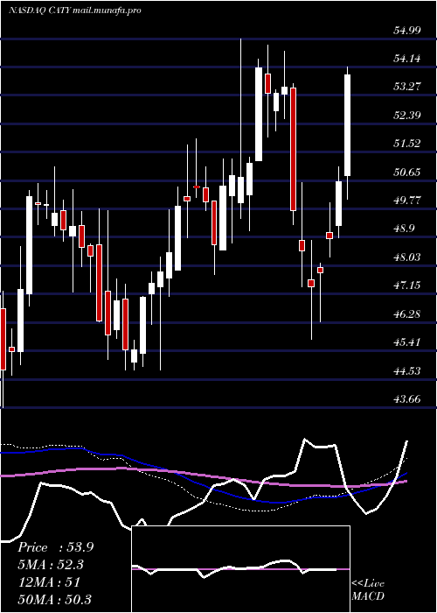Click the 52.39 price axis label
Image resolution: width=437 pixels, height=613 pixels.
[406, 116]
